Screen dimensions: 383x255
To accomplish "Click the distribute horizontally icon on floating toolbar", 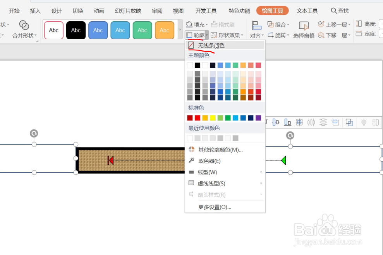I will (x=311, y=122).
